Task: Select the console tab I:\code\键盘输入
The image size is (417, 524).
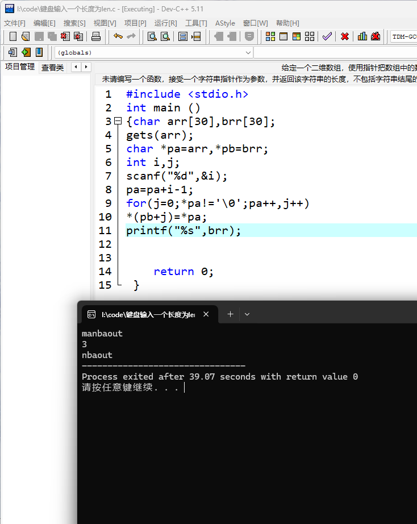Action: (x=148, y=314)
